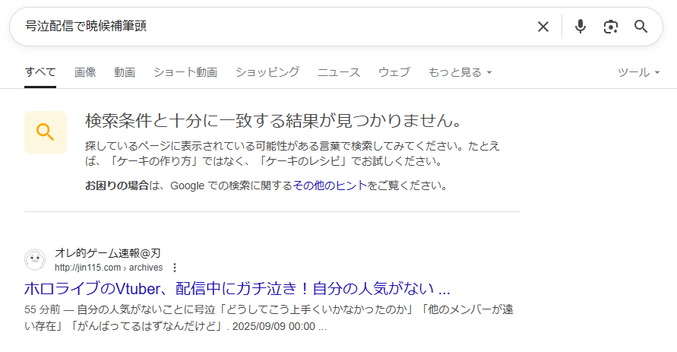Open the ホロライブのVtuber、配信中にガチ泣き result title
This screenshot has width=677, height=352.
237,288
